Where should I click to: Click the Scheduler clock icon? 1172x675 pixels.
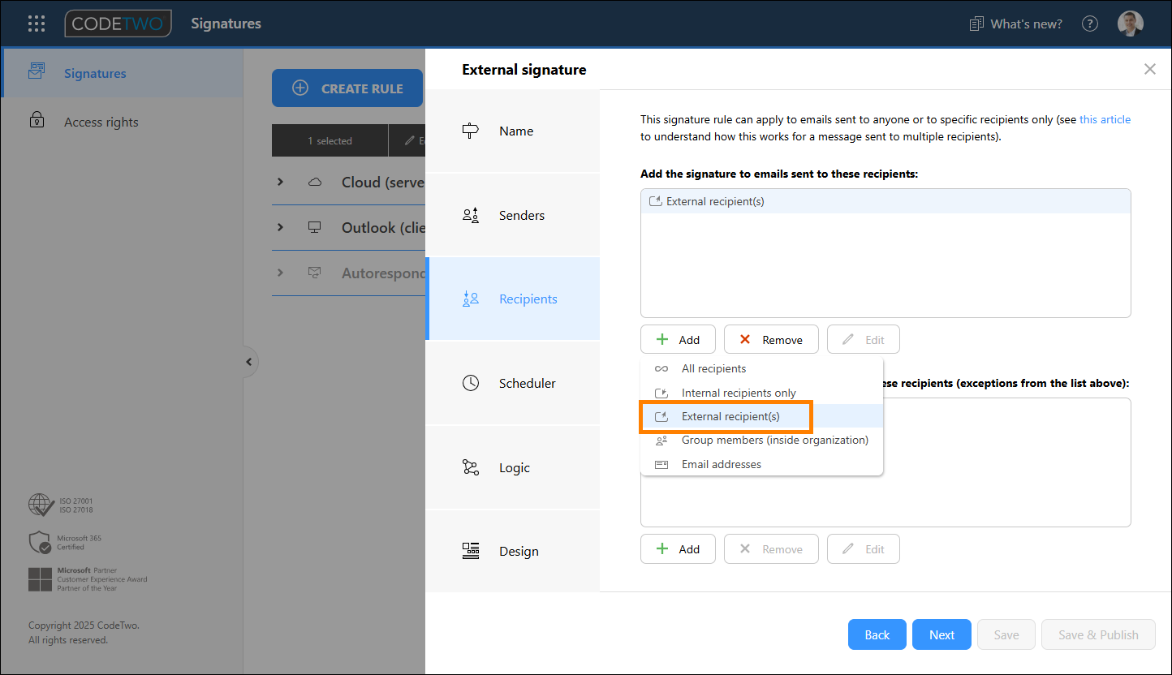coord(471,383)
